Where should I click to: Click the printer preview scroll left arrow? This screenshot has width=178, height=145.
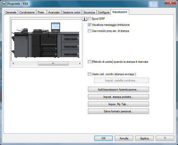13,64
